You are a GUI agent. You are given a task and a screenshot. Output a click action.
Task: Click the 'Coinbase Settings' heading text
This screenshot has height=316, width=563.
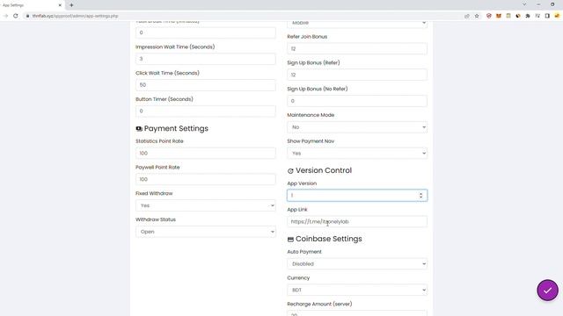coord(328,239)
